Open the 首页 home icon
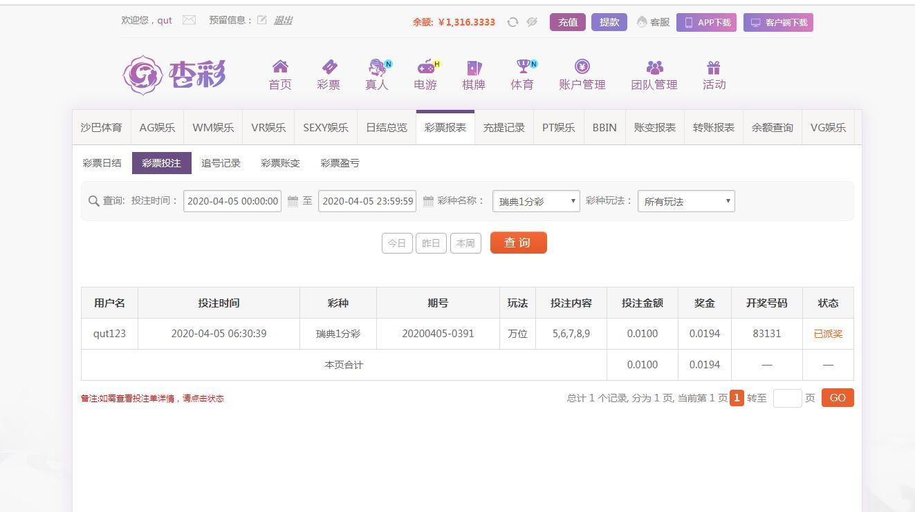 [280, 67]
